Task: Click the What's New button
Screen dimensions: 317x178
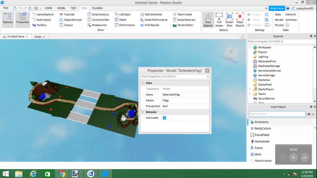Action: 277,8
